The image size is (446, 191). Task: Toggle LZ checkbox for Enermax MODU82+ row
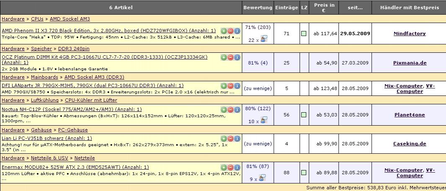click(304, 173)
